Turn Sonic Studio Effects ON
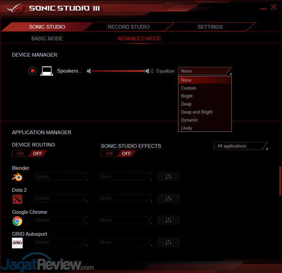The image size is (282, 273). pos(109,154)
